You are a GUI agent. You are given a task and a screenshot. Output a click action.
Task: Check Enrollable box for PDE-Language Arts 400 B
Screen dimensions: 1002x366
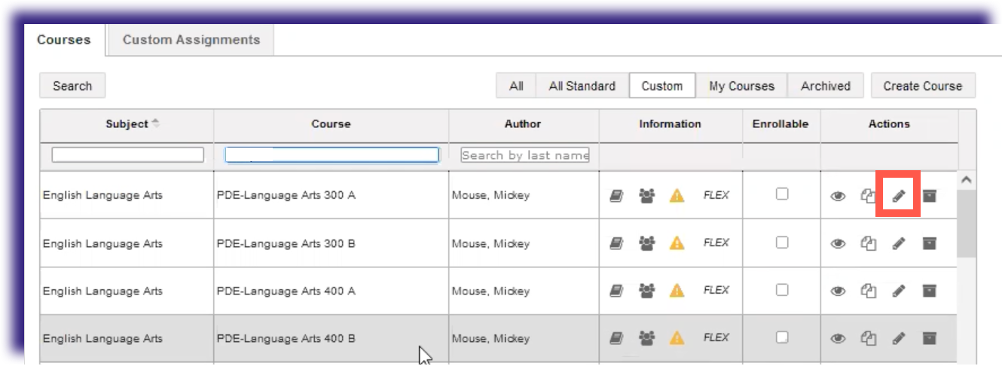click(x=782, y=337)
